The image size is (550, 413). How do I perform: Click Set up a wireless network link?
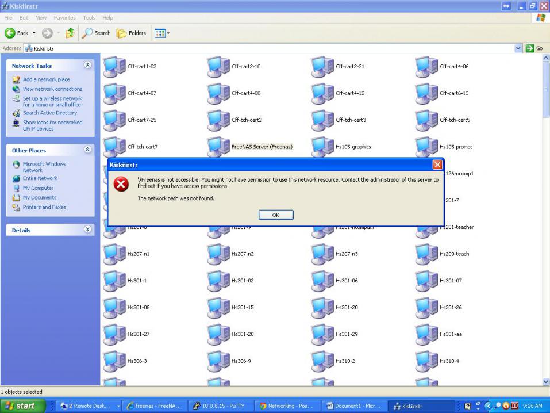click(52, 101)
